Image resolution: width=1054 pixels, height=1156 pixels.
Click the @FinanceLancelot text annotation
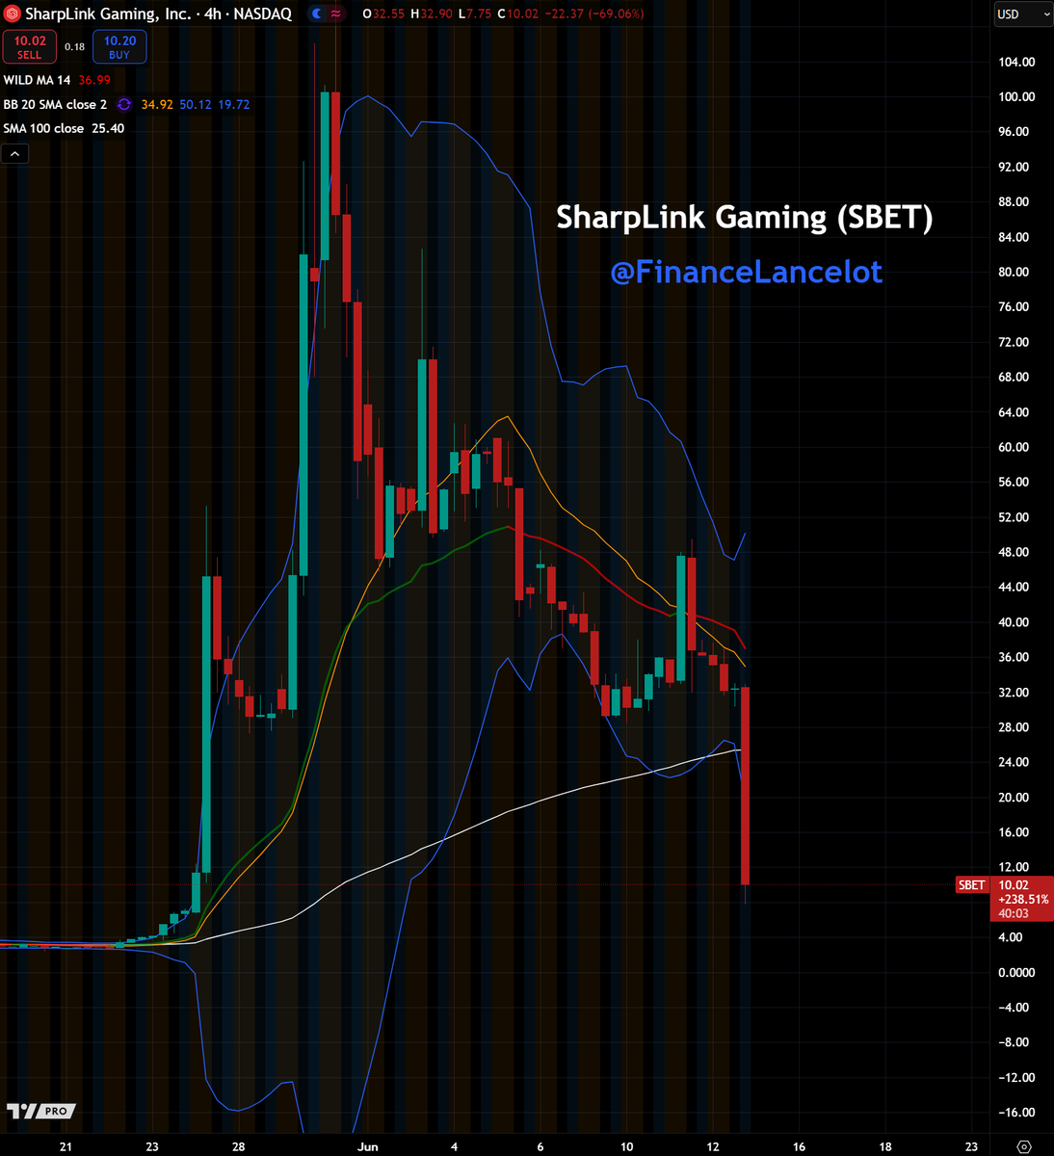pos(747,272)
